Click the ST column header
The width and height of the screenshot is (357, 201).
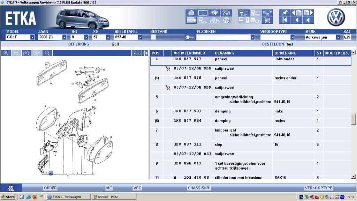click(x=319, y=53)
